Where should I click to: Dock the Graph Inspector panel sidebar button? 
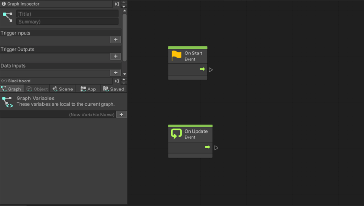point(117,4)
